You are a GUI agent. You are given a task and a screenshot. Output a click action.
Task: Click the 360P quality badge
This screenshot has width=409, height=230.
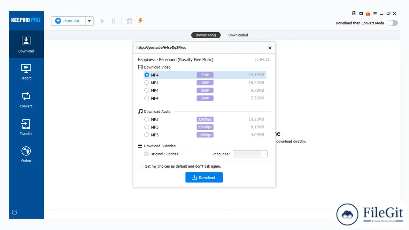point(205,90)
